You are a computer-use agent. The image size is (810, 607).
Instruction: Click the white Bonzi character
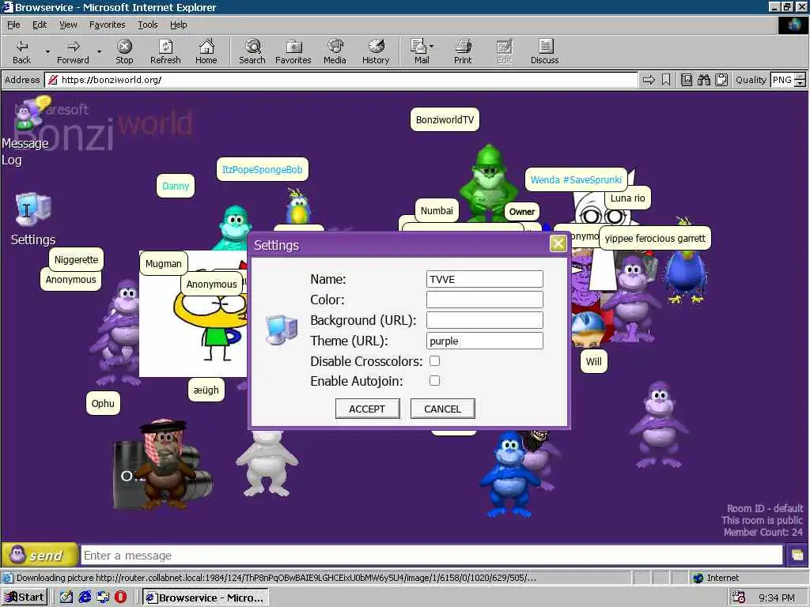click(267, 463)
